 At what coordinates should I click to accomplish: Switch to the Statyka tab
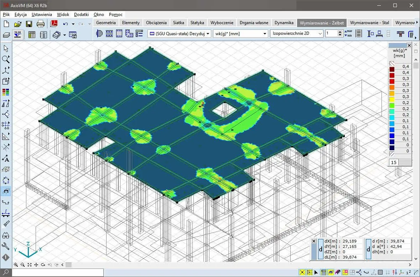pyautogui.click(x=197, y=22)
